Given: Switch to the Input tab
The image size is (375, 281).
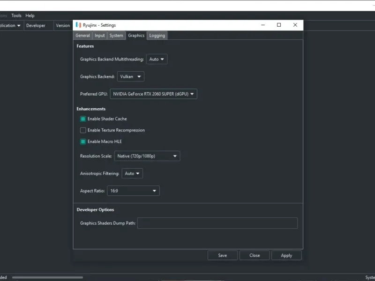Looking at the screenshot, I should (99, 36).
